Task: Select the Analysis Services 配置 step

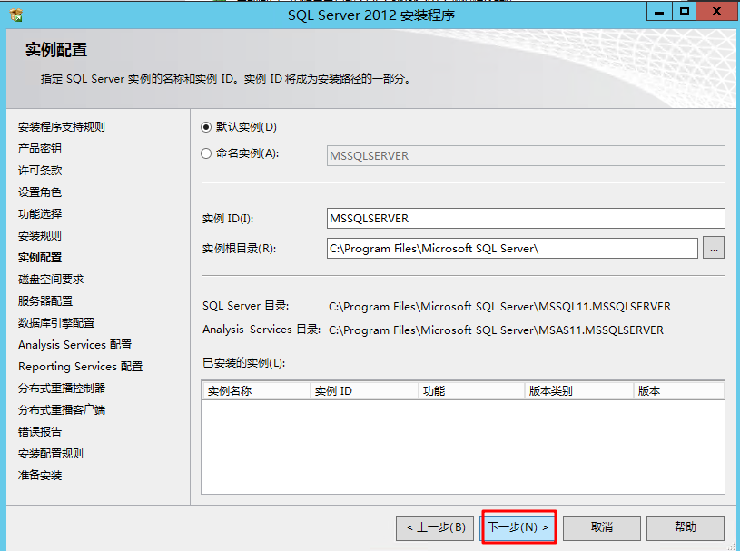Action: click(x=74, y=344)
